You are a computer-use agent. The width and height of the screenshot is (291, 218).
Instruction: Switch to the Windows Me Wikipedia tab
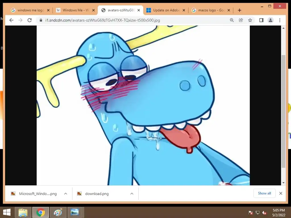pyautogui.click(x=76, y=10)
